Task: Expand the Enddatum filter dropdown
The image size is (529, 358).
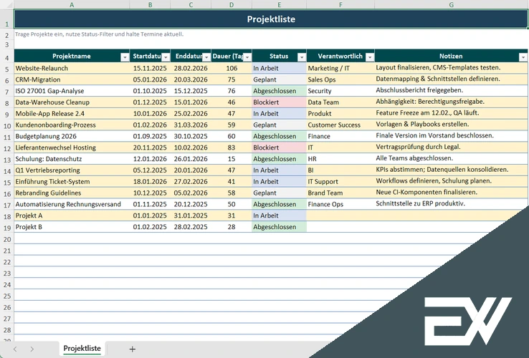Action: (206, 57)
